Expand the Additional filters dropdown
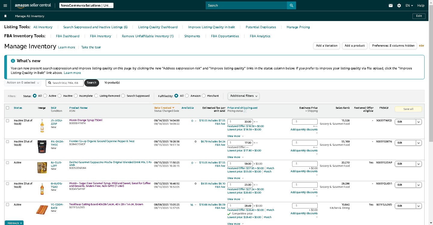 (x=244, y=96)
